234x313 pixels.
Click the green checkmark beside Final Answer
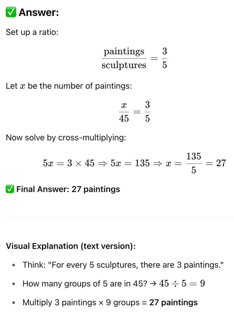tap(10, 189)
